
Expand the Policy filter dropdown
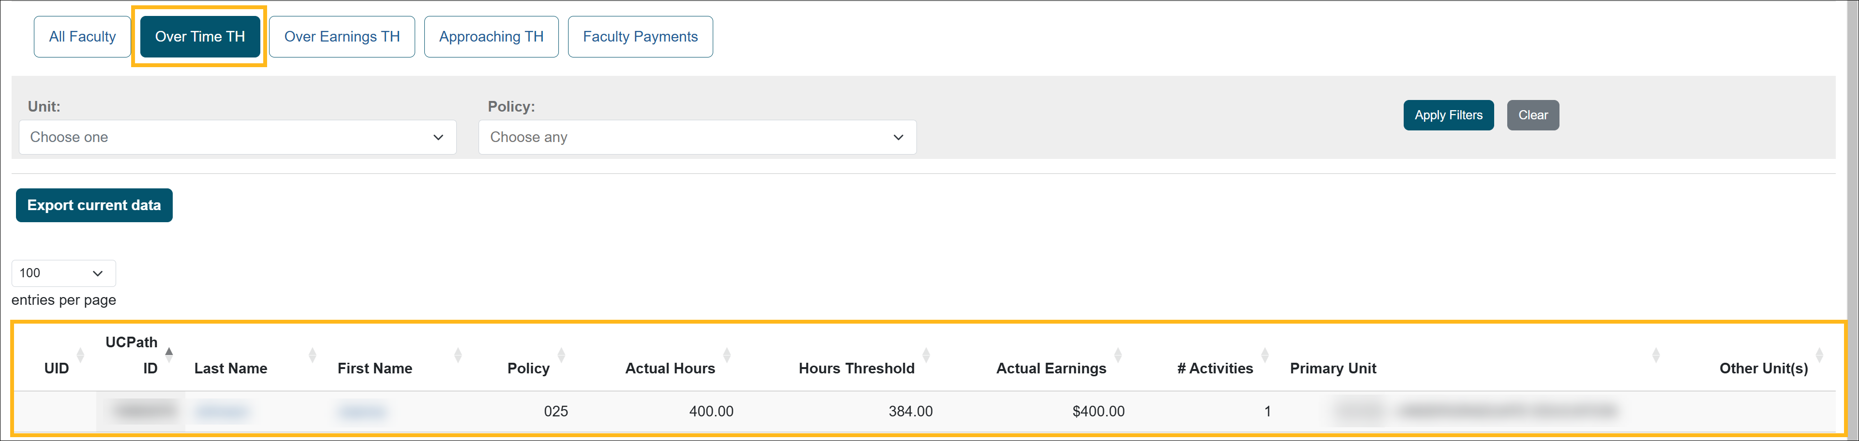[697, 137]
